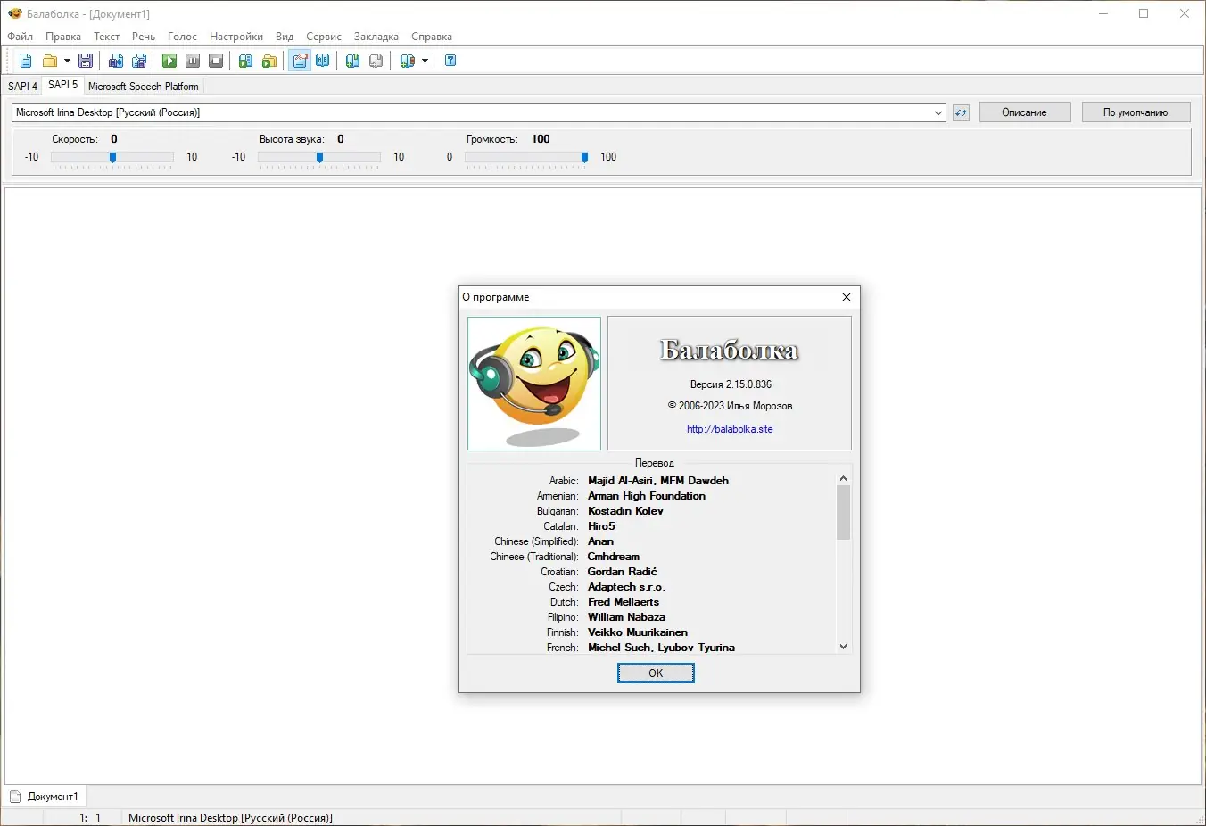This screenshot has height=826, width=1206.
Task: Open the Закладка menu
Action: click(x=376, y=37)
